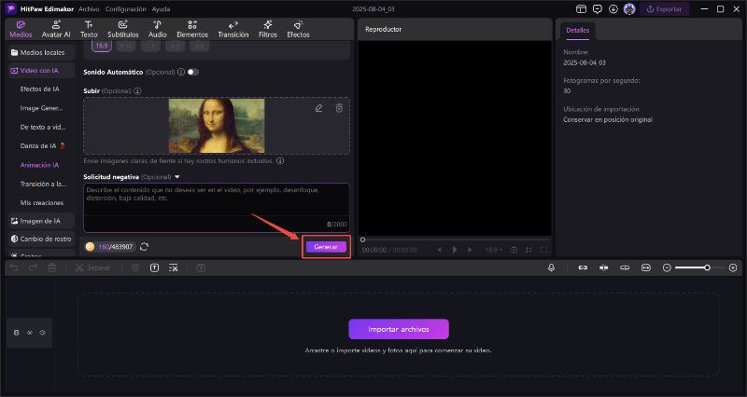
Task: Play the video in the player
Action: [455, 250]
